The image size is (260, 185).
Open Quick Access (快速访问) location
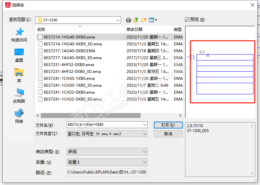pos(19,35)
